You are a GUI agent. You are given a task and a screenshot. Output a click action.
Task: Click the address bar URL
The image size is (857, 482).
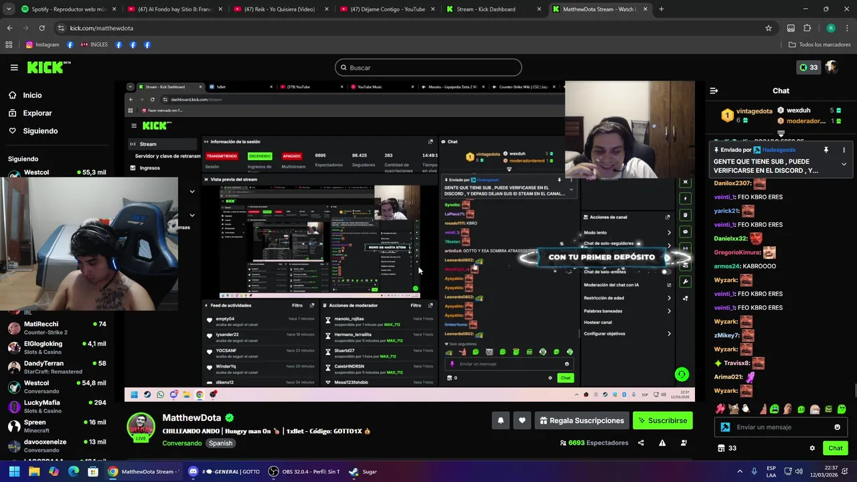(102, 28)
